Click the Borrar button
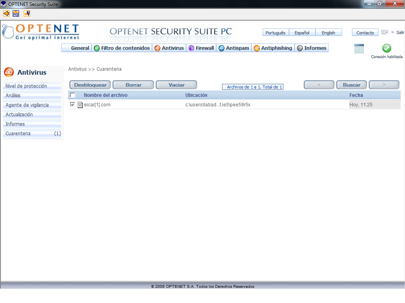This screenshot has width=405, height=303. pyautogui.click(x=133, y=85)
